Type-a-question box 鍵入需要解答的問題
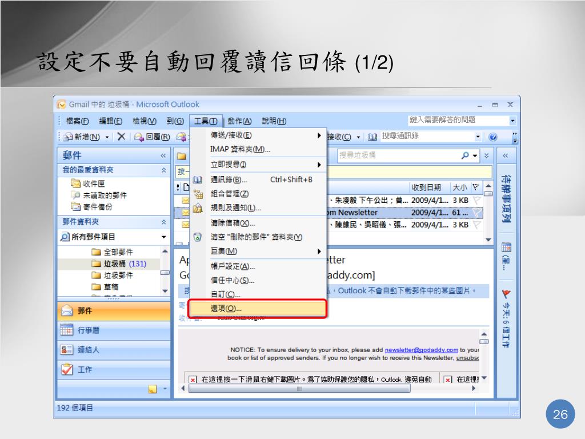 point(458,120)
